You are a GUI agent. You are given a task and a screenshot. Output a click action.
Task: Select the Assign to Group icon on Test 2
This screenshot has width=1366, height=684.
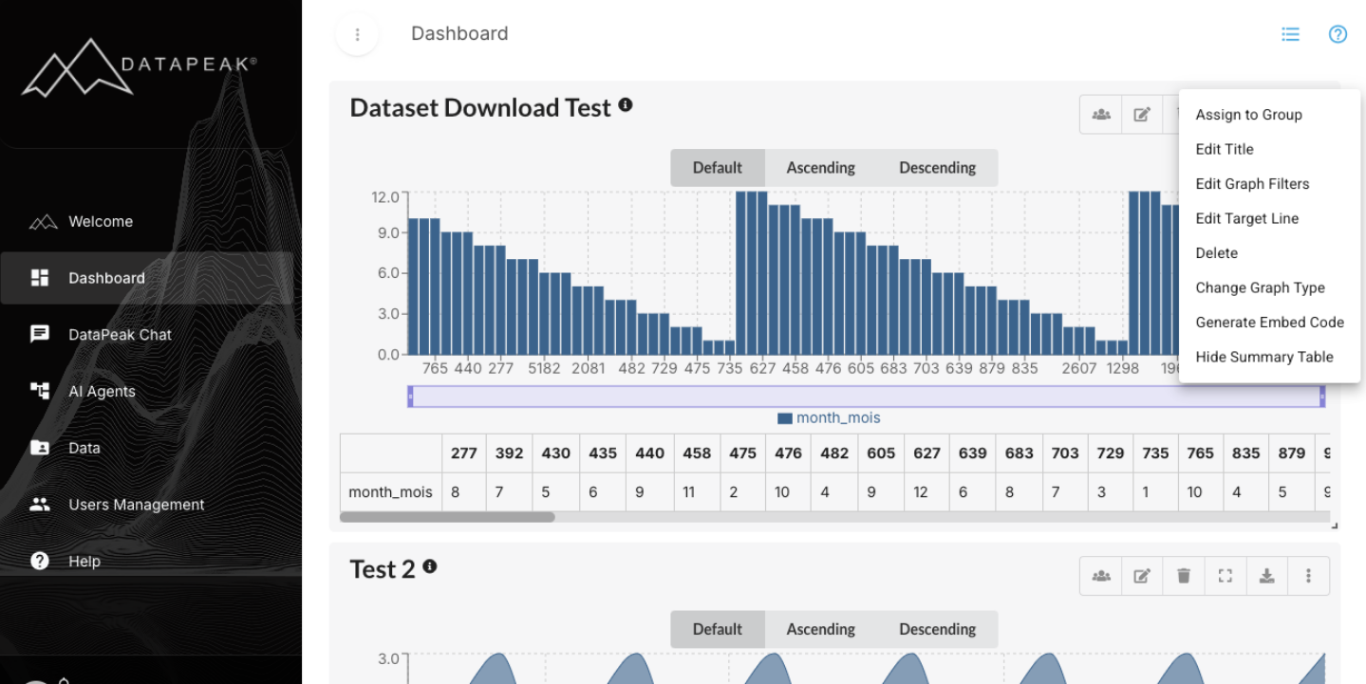coord(1099,575)
